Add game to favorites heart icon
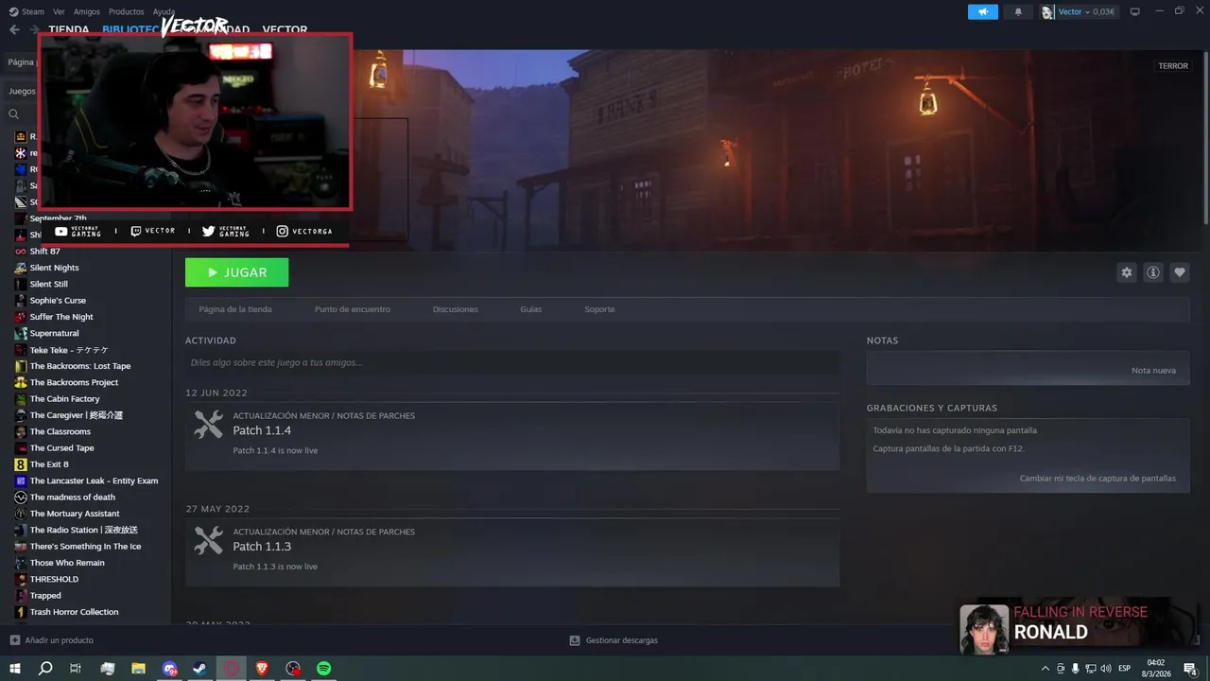 click(x=1179, y=272)
